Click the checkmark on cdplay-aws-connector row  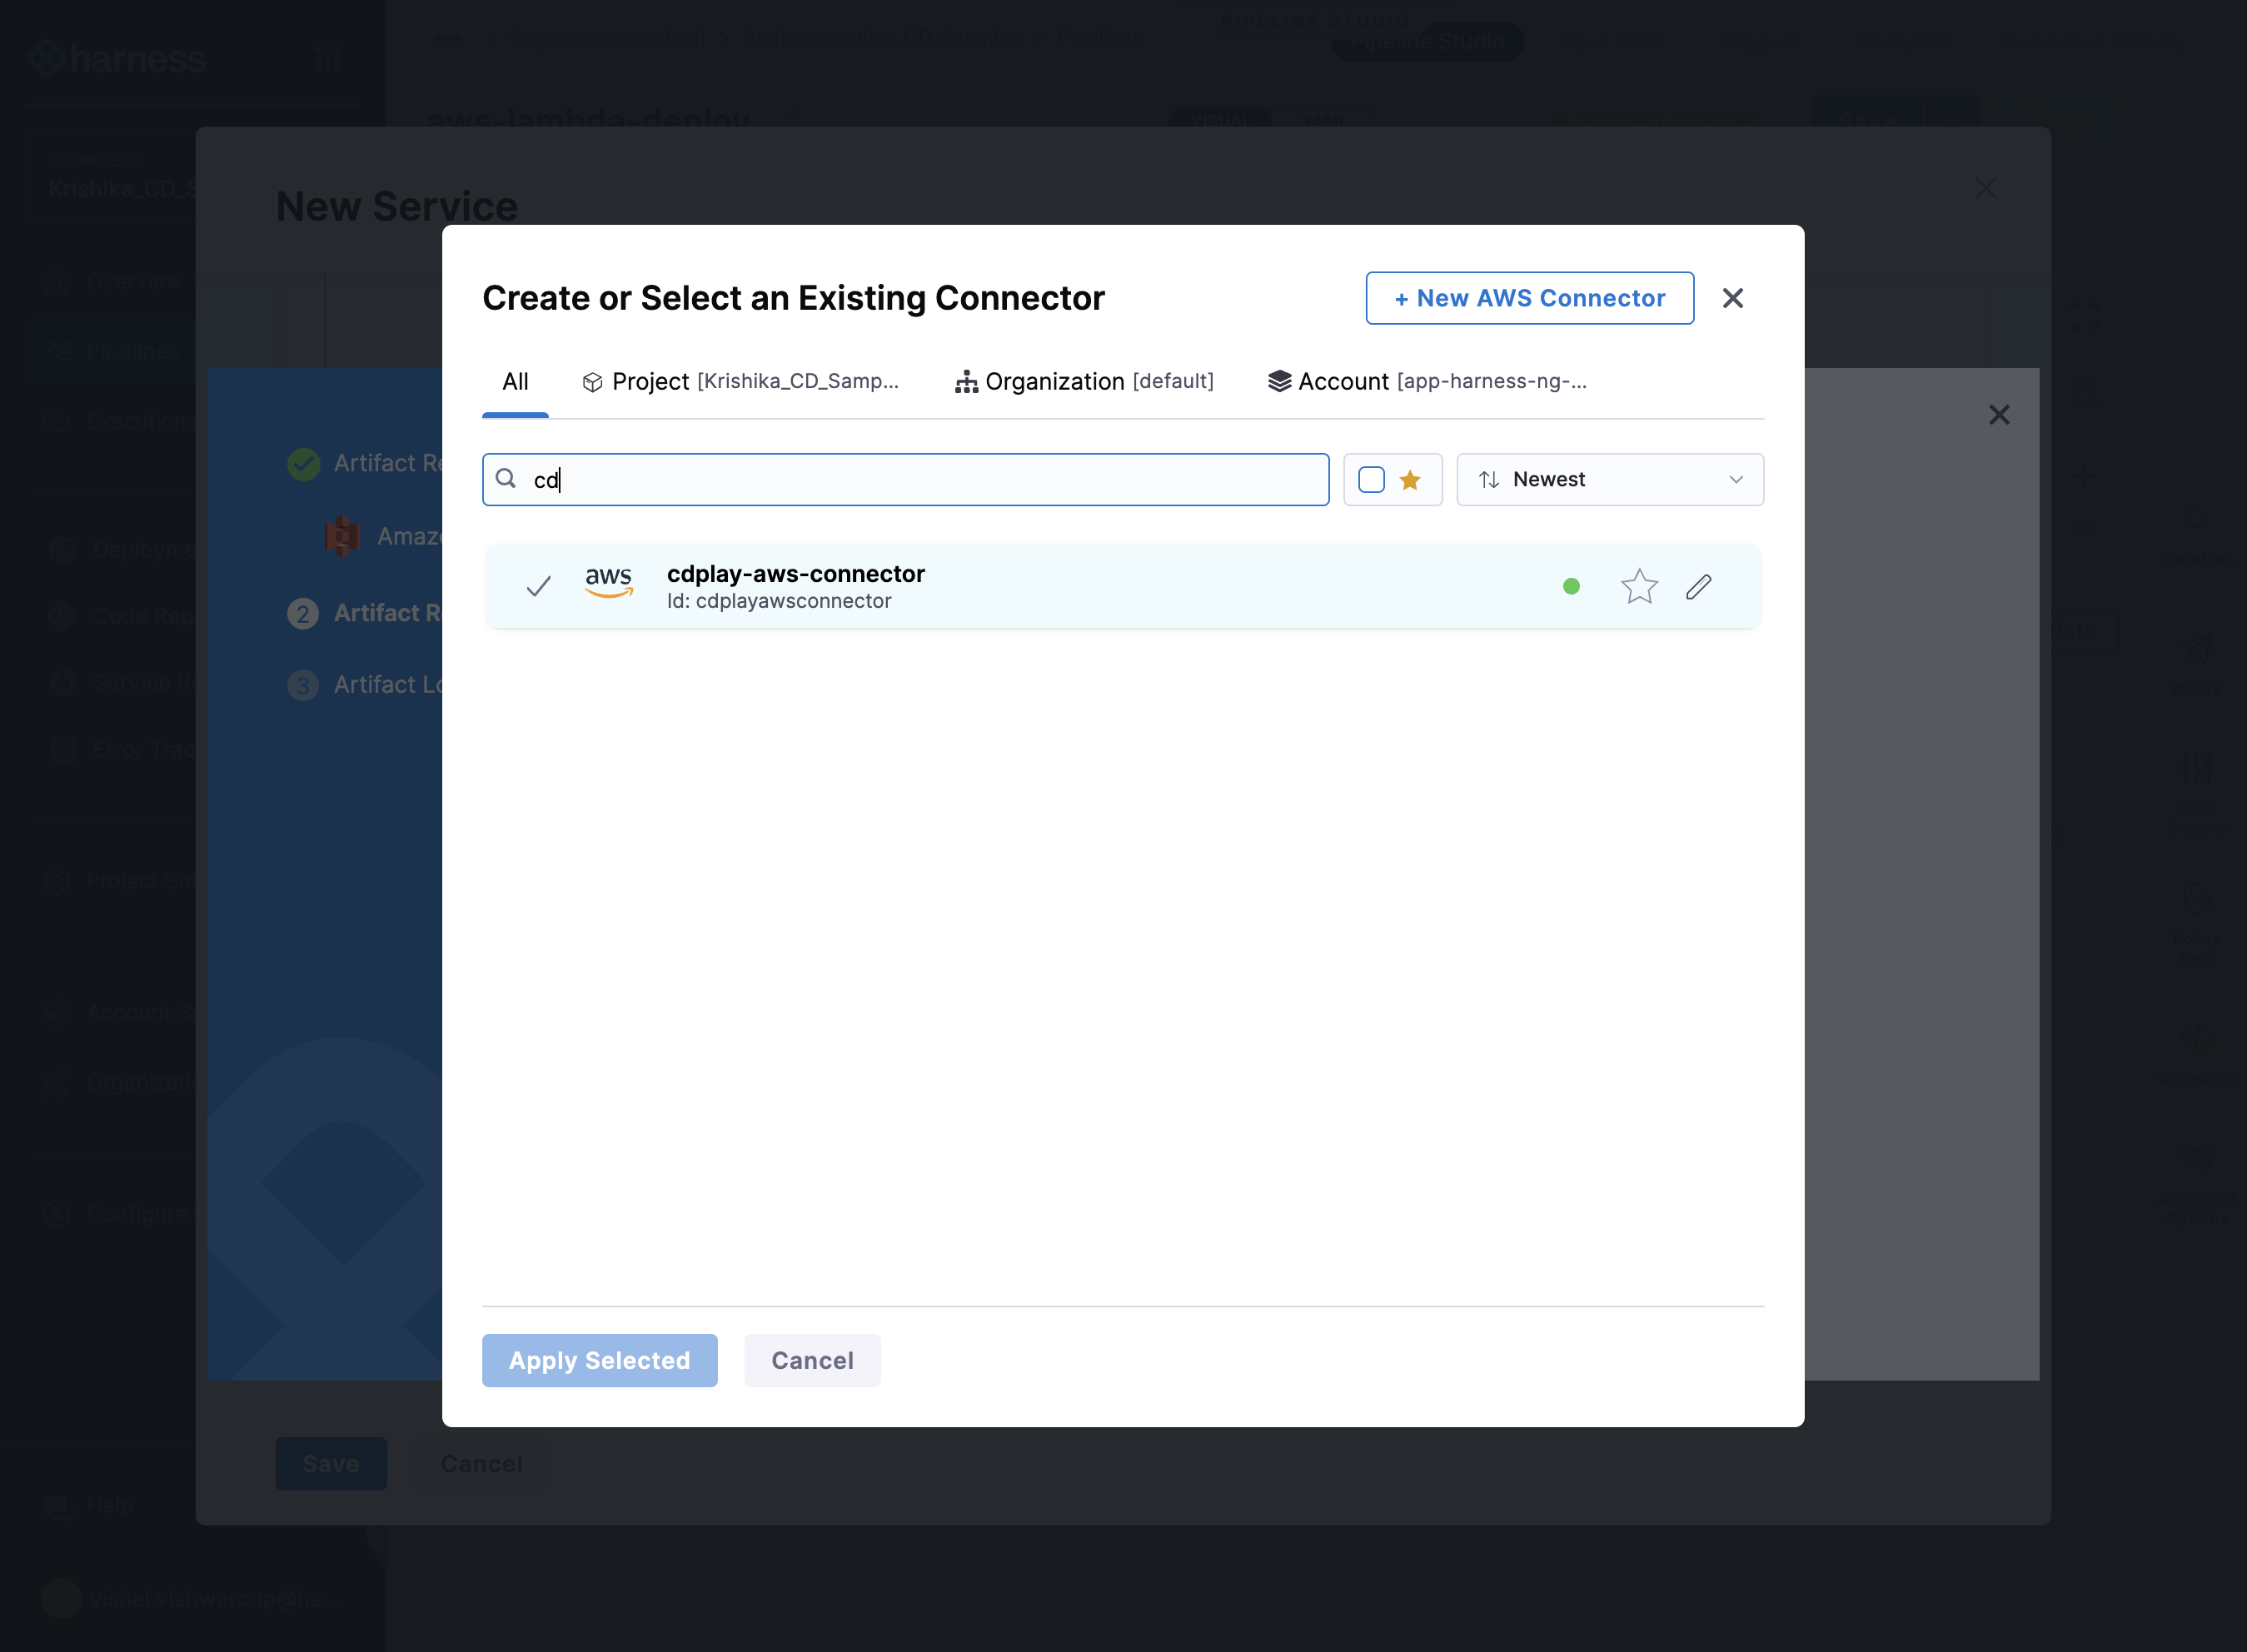click(x=538, y=586)
